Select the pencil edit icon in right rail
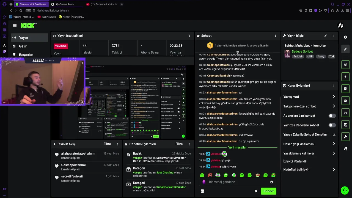 click(345, 49)
